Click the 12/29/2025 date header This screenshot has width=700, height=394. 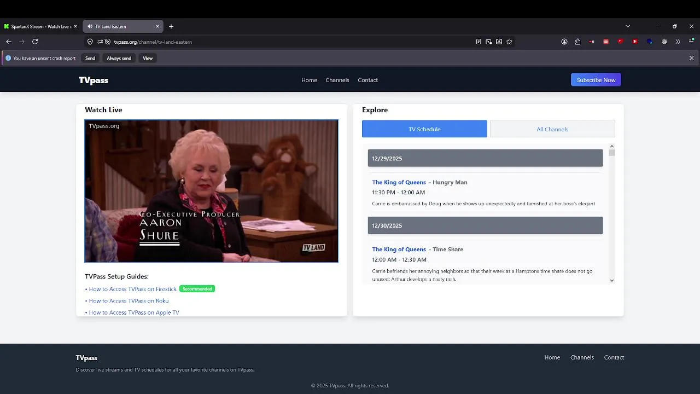coord(485,158)
